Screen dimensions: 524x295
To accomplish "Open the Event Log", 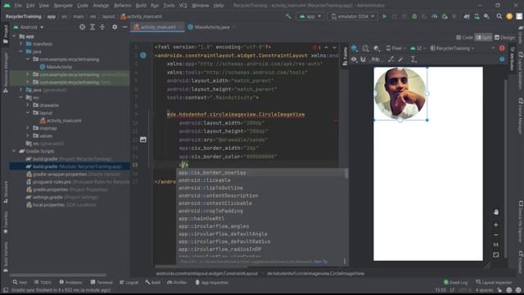I will (455, 282).
